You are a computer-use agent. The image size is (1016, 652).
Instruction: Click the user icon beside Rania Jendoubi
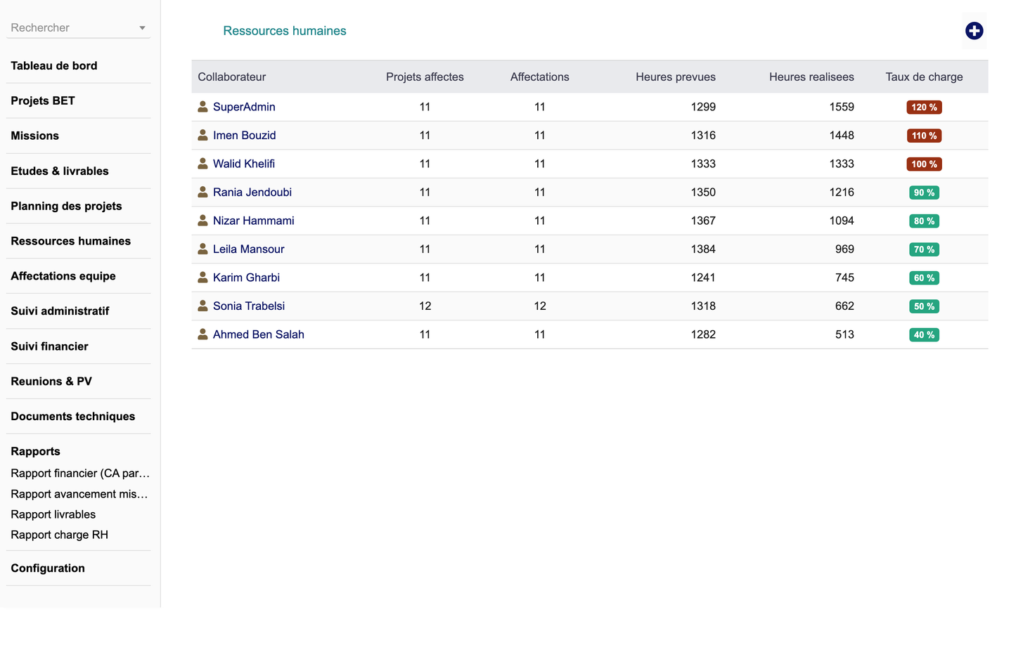pyautogui.click(x=202, y=192)
